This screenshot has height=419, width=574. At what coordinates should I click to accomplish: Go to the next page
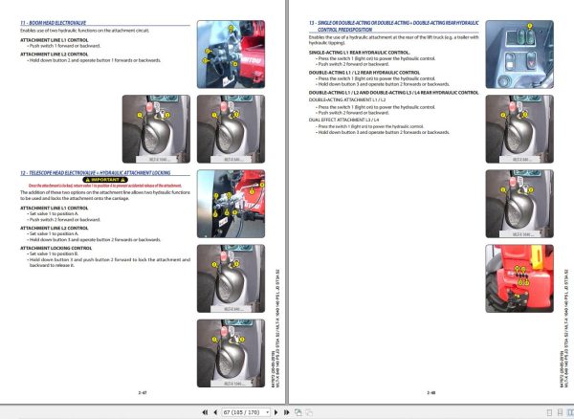(276, 412)
